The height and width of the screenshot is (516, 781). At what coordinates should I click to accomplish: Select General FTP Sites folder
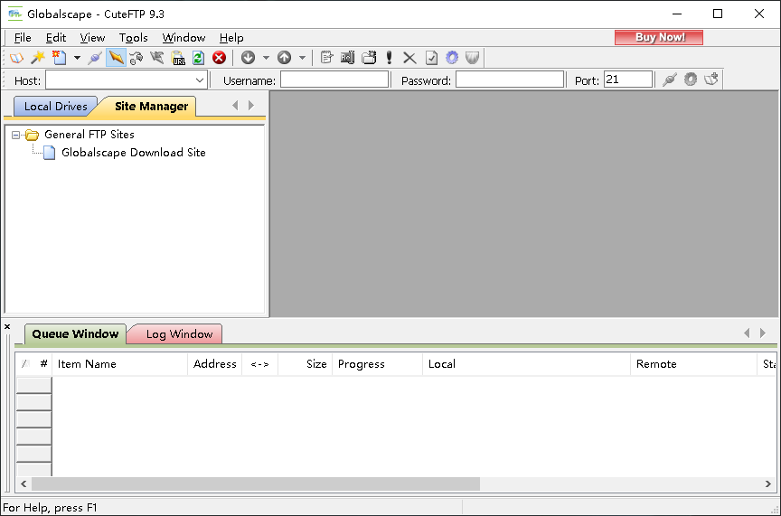point(89,135)
